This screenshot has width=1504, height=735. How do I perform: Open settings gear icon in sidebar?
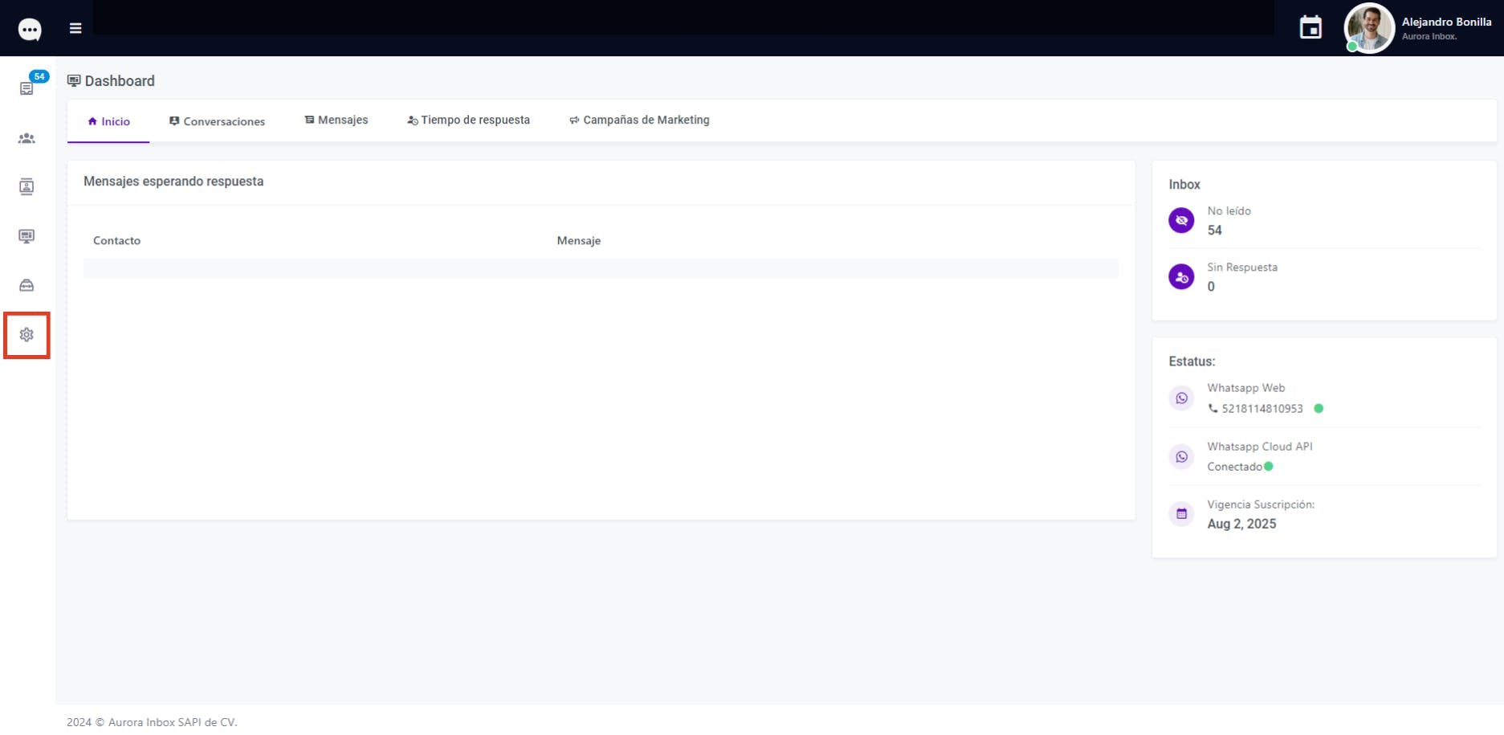pyautogui.click(x=26, y=335)
